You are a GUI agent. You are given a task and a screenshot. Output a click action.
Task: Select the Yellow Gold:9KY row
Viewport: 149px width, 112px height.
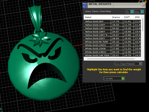[112, 21]
